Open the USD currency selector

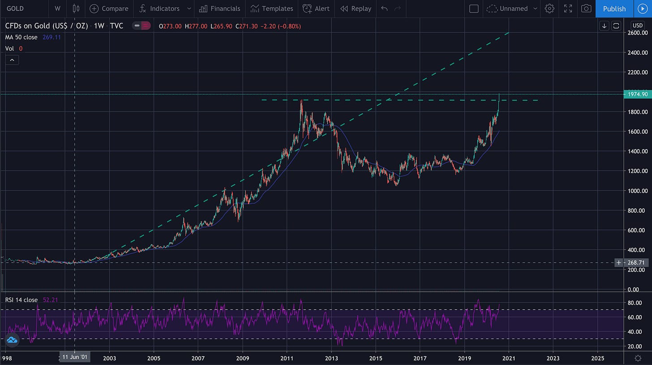pyautogui.click(x=637, y=26)
